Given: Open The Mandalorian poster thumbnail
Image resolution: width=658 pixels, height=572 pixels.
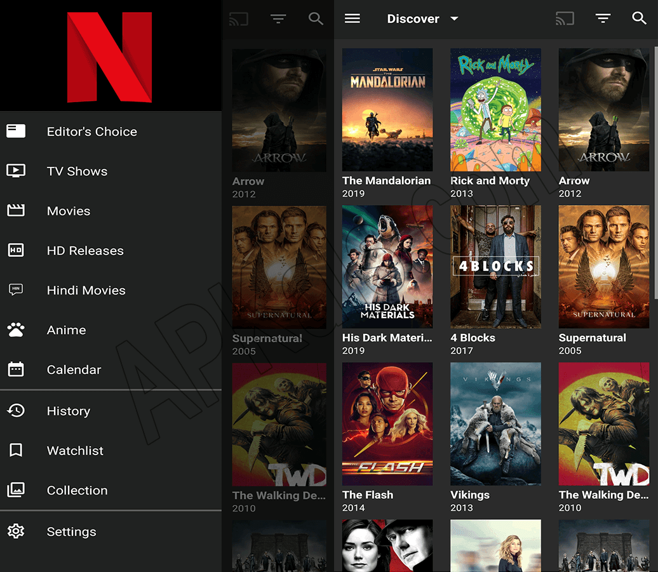Looking at the screenshot, I should point(387,109).
